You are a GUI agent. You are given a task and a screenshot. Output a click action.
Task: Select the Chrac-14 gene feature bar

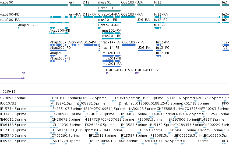coord(110,11)
